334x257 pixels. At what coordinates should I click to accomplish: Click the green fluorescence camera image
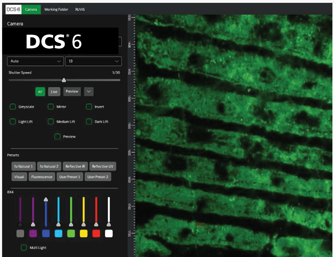point(234,136)
